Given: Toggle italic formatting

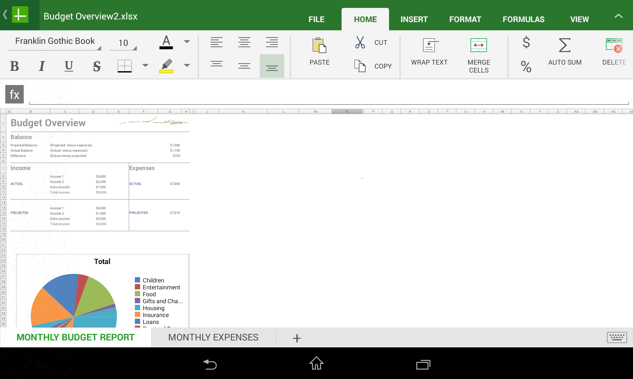Looking at the screenshot, I should (42, 66).
